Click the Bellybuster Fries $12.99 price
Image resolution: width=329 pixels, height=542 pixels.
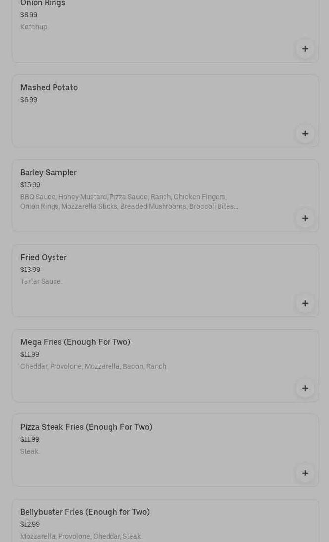pos(30,524)
